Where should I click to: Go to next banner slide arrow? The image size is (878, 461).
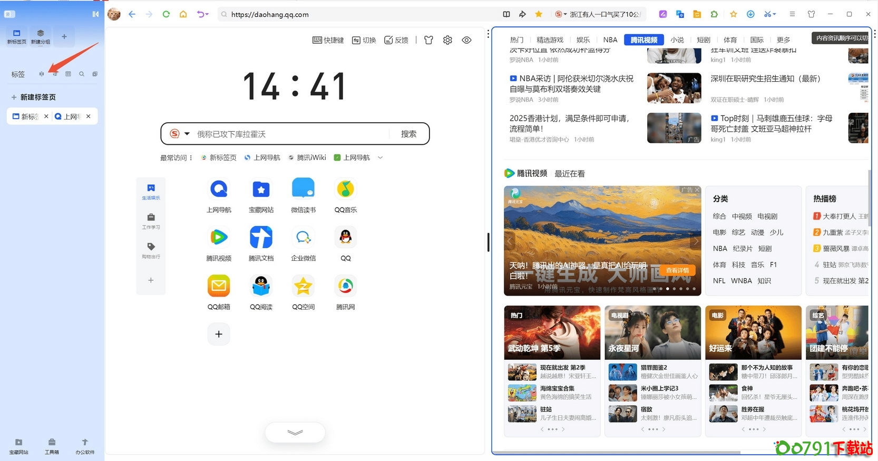point(696,241)
